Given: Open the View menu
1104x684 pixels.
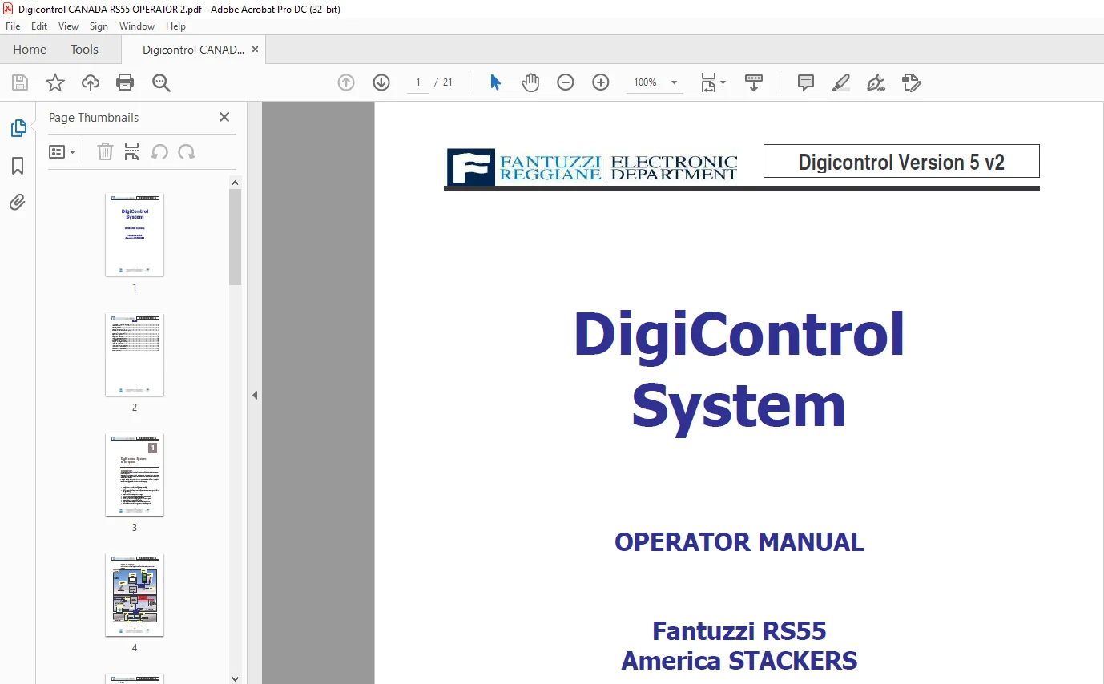Looking at the screenshot, I should coord(68,26).
